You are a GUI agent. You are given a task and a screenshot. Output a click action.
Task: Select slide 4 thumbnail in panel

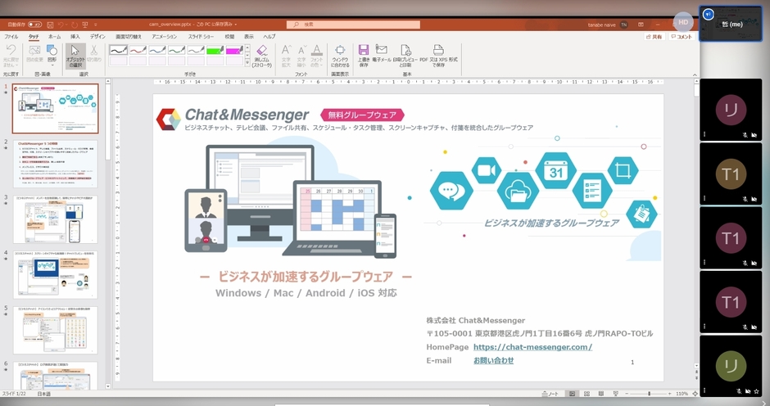pos(55,275)
